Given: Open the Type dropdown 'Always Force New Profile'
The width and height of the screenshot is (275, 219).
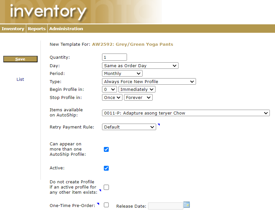Looking at the screenshot, I should tap(149, 82).
